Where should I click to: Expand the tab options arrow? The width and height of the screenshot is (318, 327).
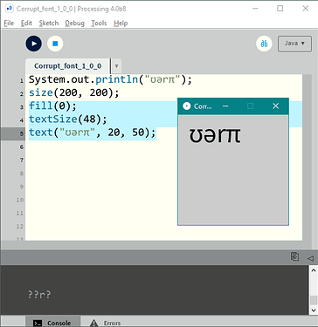click(116, 66)
